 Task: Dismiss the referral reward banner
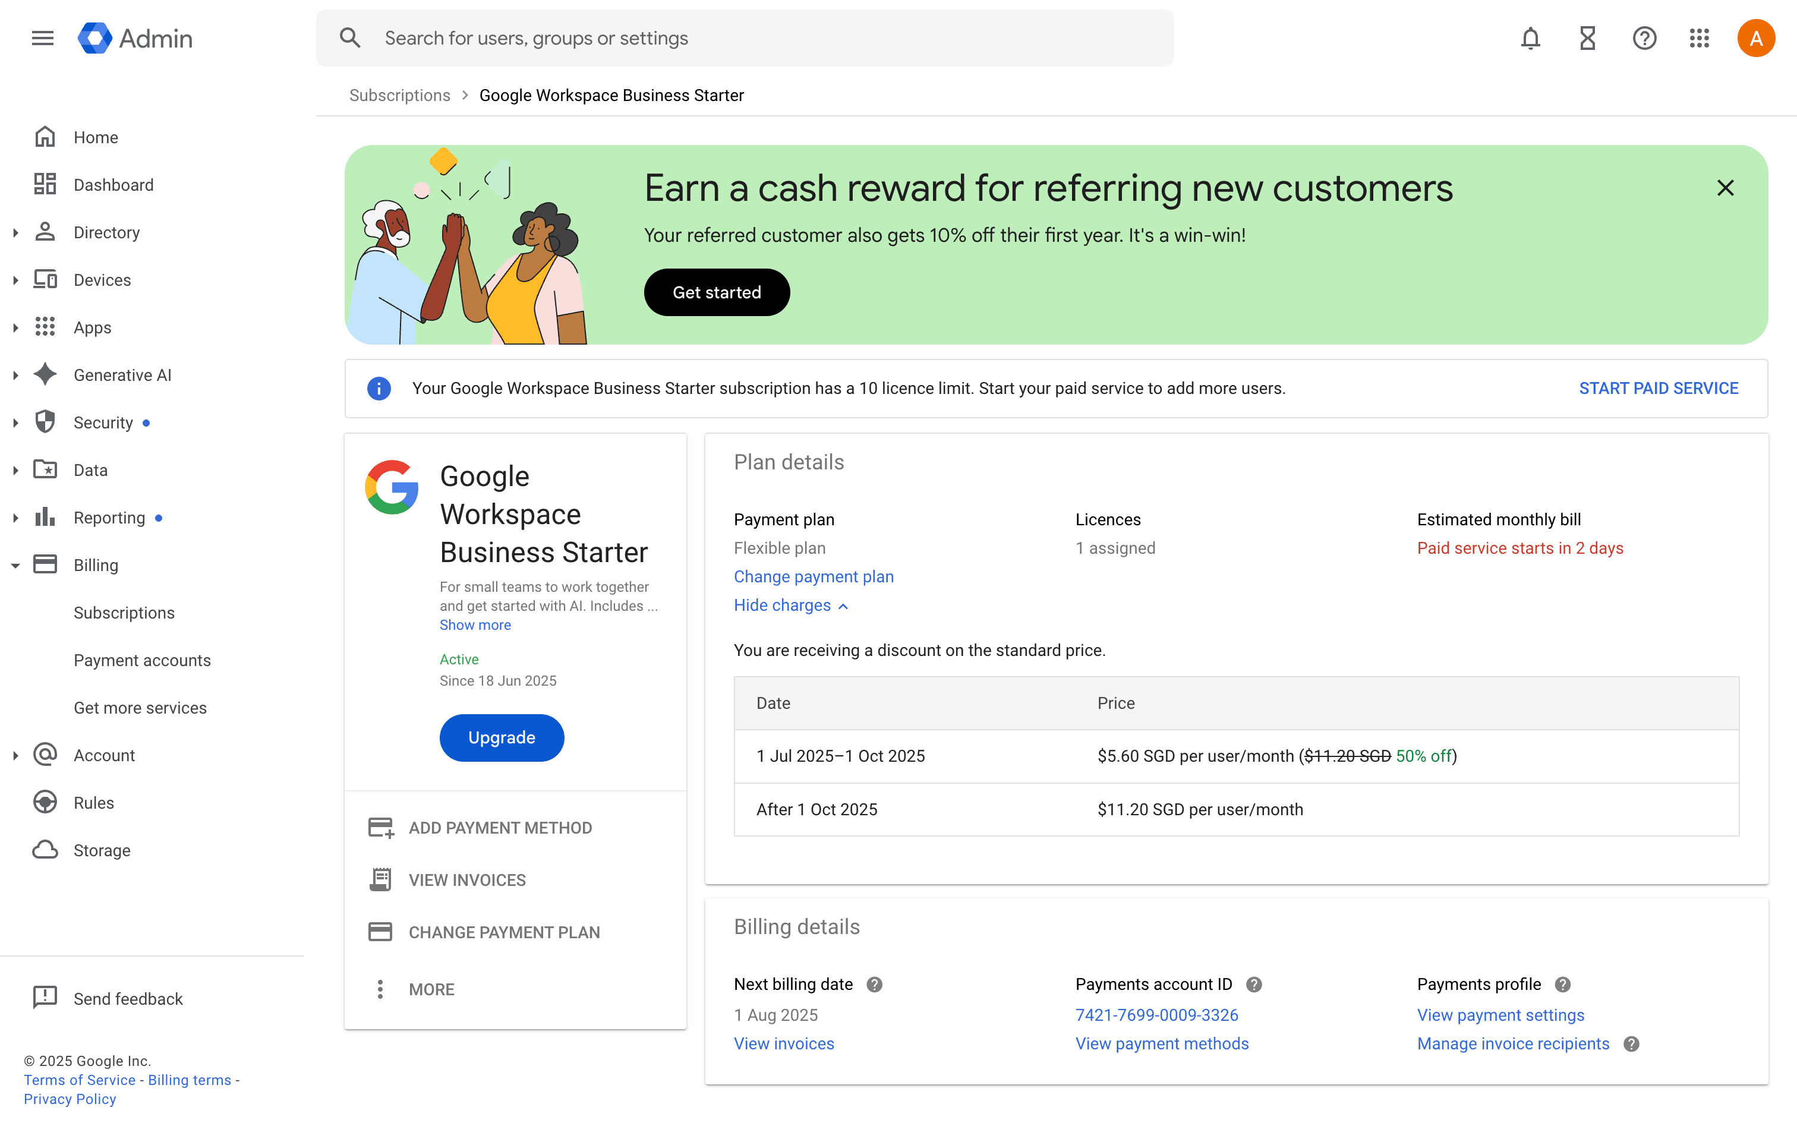[x=1725, y=188]
